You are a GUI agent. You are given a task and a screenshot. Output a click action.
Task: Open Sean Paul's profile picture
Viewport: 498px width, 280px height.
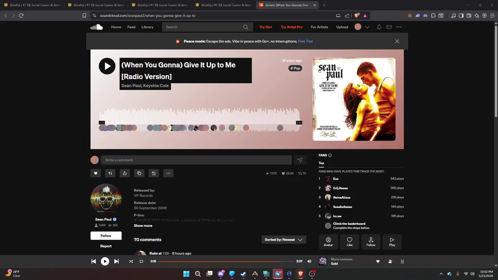(x=106, y=199)
